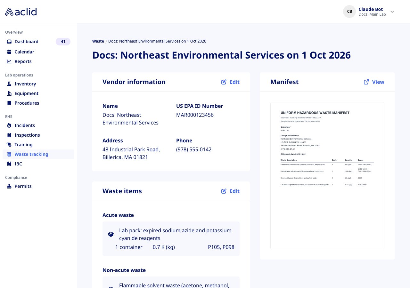Click the Equipment microscope icon
This screenshot has width=410, height=288.
pos(9,93)
